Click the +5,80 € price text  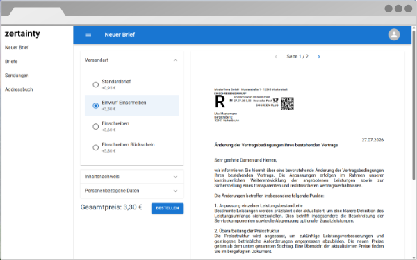tap(108, 151)
